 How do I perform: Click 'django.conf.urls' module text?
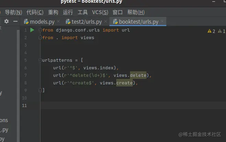(78, 30)
